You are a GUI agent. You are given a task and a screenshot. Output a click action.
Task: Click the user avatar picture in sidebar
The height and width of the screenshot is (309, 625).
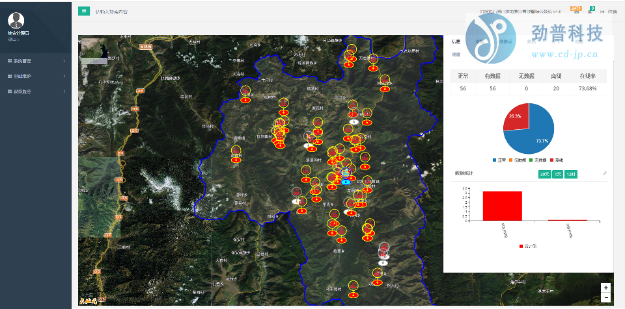tap(16, 20)
